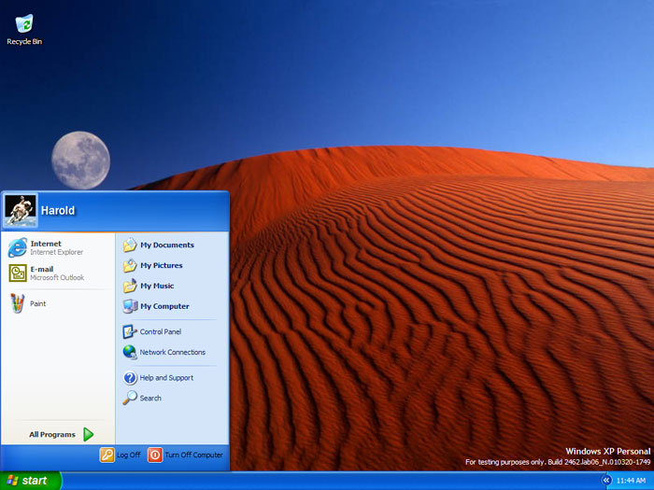This screenshot has width=654, height=490.
Task: Click the Microsoft Outlook subtitle text
Action: pos(57,278)
